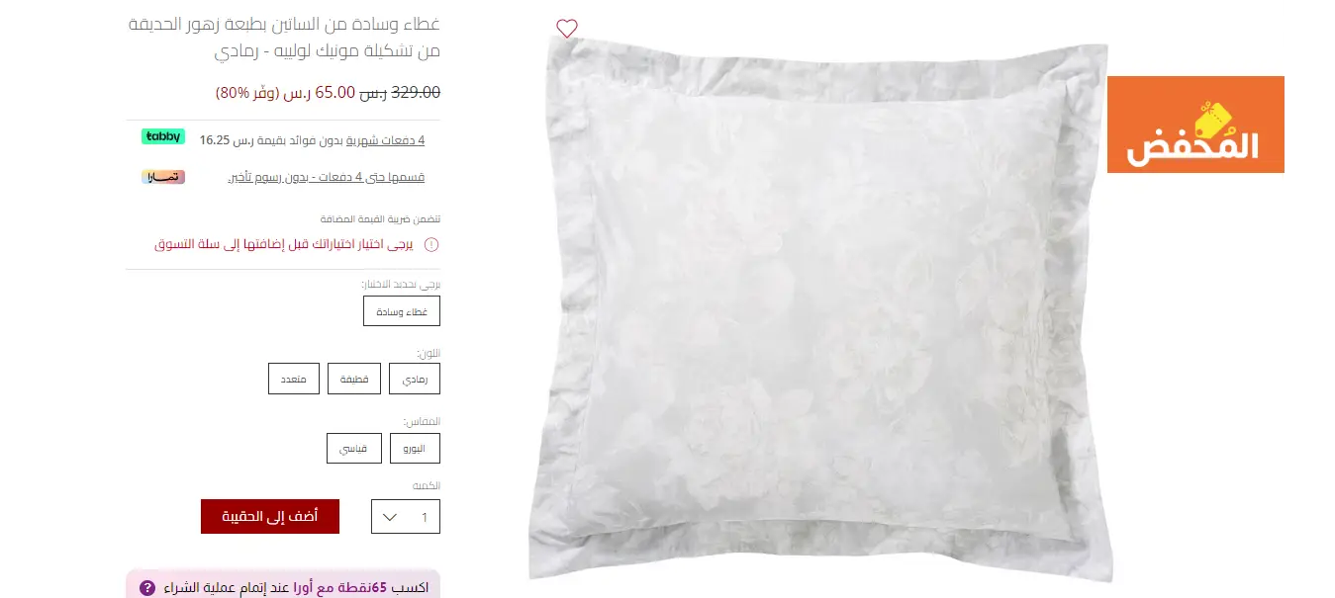Open tamara split into 4 payments link

(327, 177)
